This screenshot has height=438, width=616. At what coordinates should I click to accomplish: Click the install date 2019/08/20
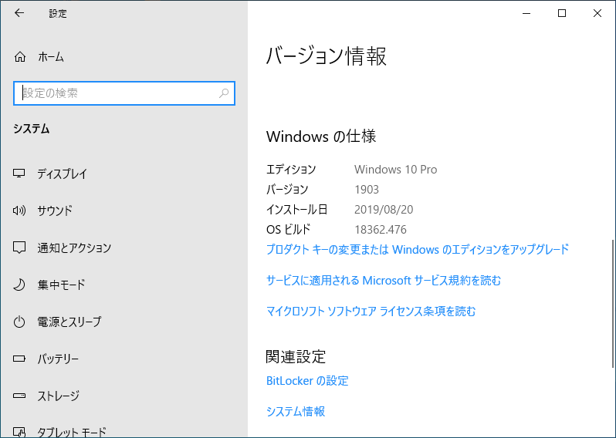tap(384, 210)
